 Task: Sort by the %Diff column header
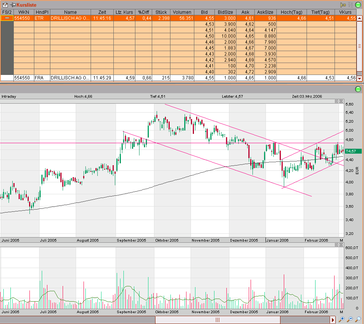pyautogui.click(x=144, y=12)
